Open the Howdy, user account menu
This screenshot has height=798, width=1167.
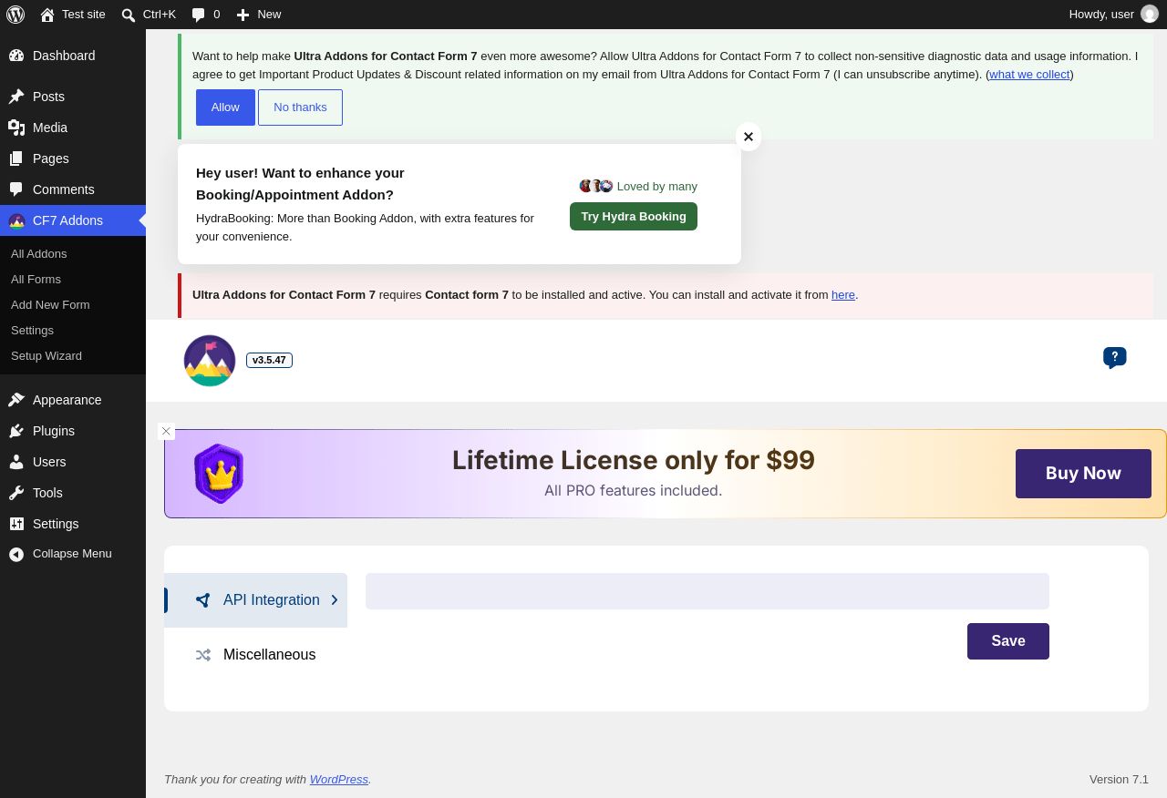(x=1113, y=15)
